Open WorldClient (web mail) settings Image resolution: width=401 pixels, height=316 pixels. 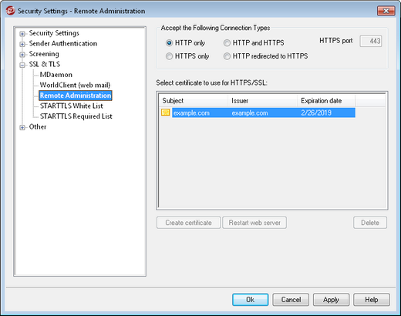(75, 85)
